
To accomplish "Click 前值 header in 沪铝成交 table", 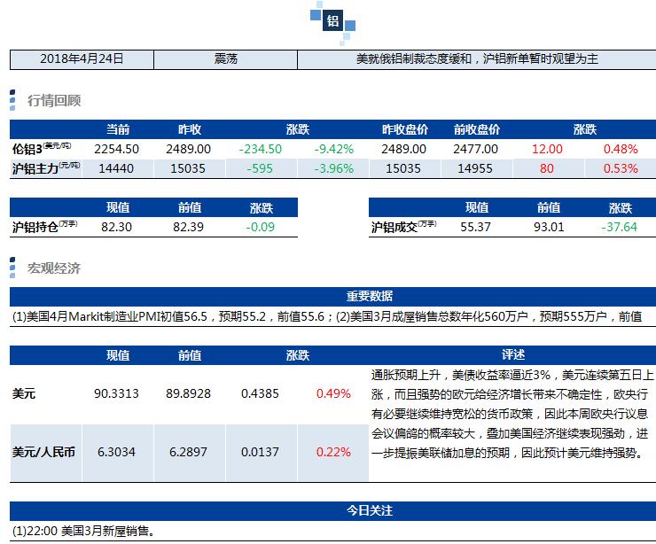I will coord(549,207).
